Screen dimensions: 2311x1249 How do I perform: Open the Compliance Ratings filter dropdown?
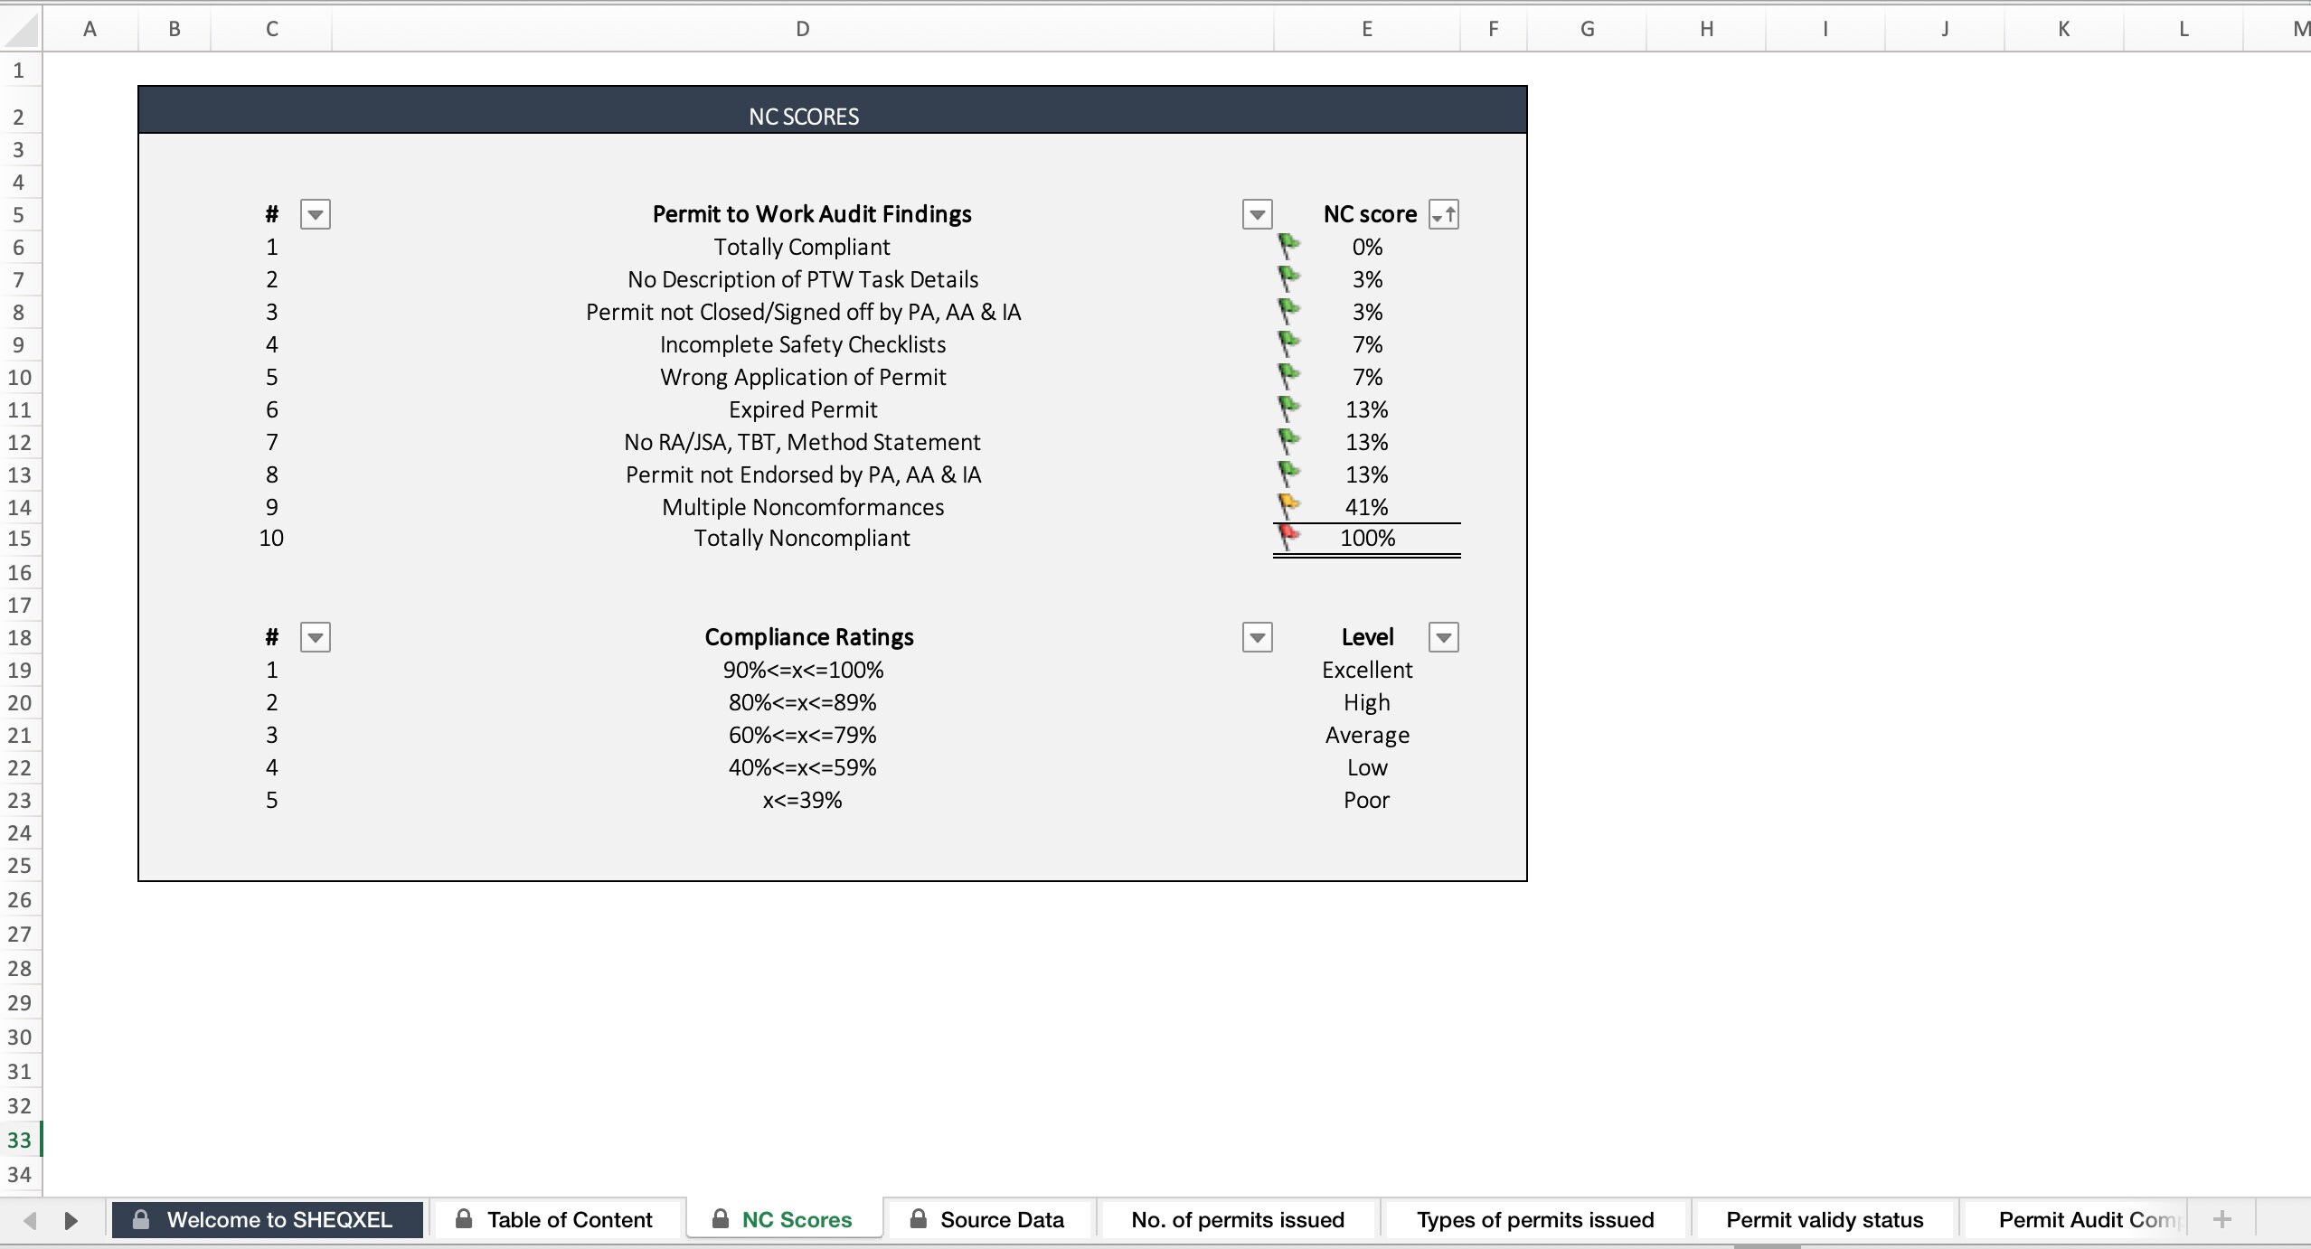click(x=1256, y=635)
